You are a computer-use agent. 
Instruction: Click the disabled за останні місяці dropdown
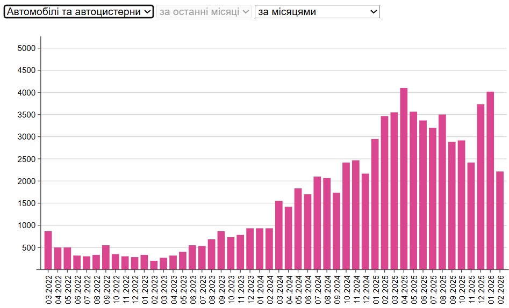204,12
